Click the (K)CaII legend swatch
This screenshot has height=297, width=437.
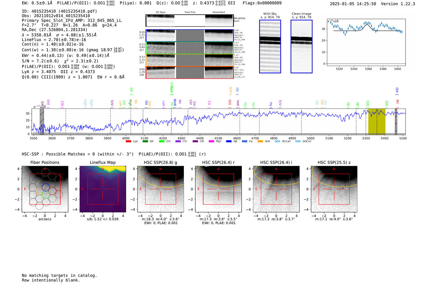click(277, 141)
